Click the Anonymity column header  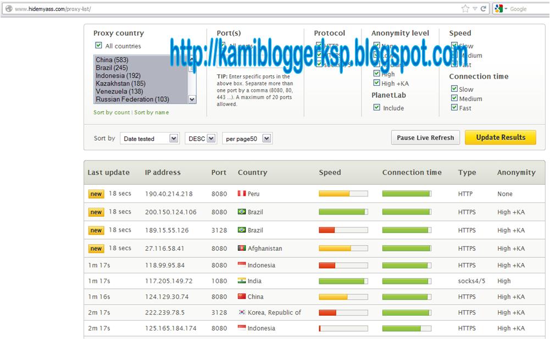point(516,173)
